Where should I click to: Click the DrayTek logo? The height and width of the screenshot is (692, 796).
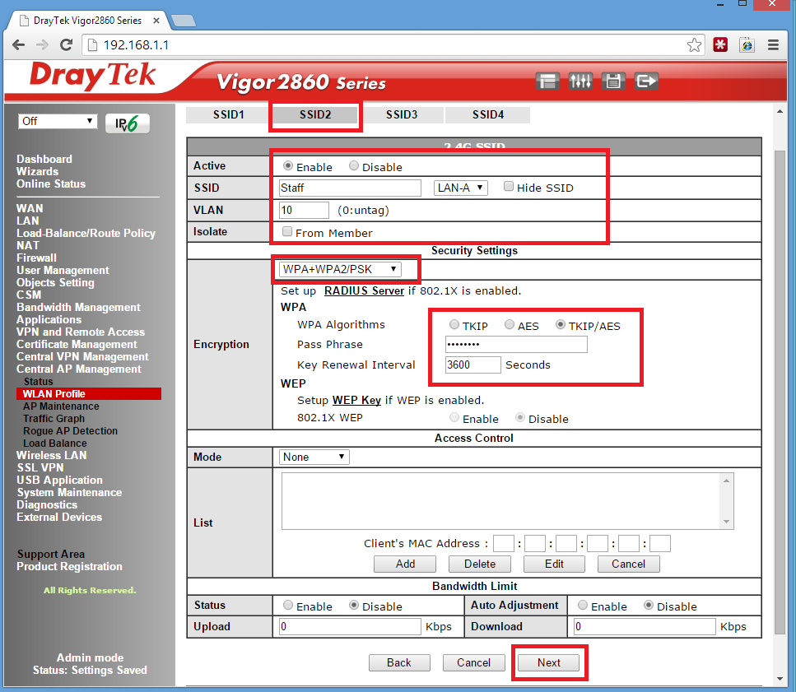coord(92,76)
